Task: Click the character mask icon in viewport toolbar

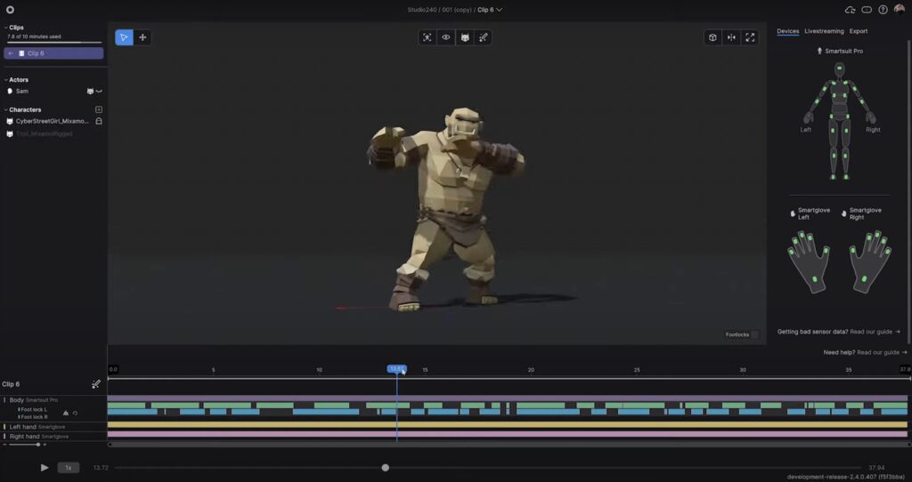Action: (464, 37)
